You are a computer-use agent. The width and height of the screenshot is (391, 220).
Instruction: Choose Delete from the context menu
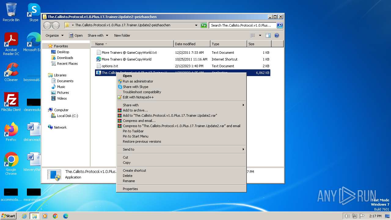[x=181, y=176]
